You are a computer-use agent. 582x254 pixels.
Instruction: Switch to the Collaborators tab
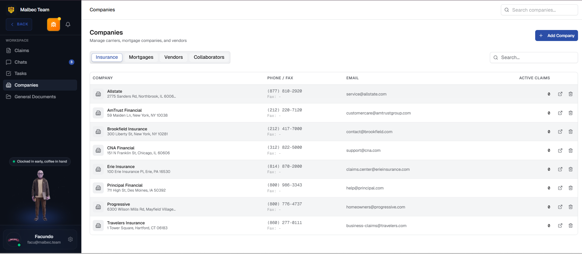coord(209,57)
